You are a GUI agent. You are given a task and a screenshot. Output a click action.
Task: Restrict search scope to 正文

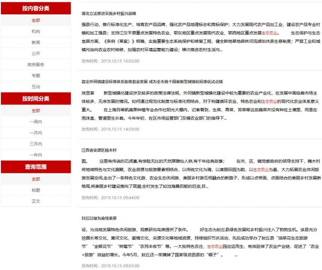coord(36,201)
